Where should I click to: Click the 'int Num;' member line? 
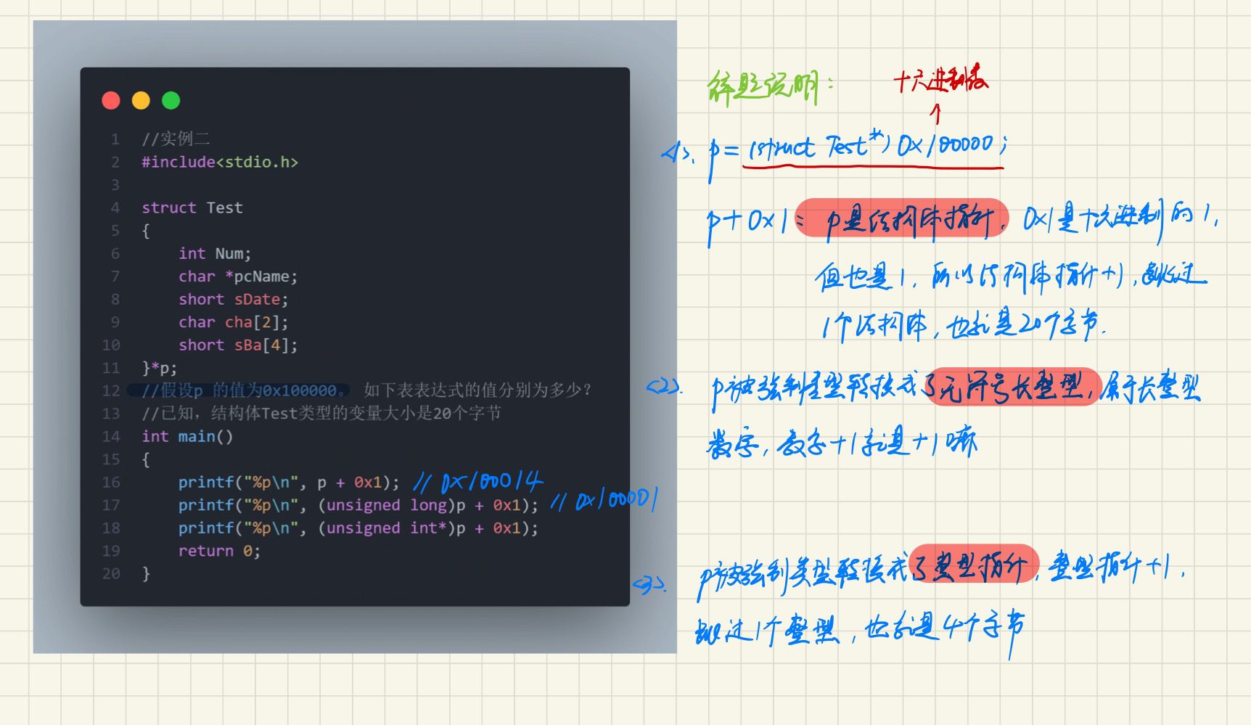coord(215,253)
